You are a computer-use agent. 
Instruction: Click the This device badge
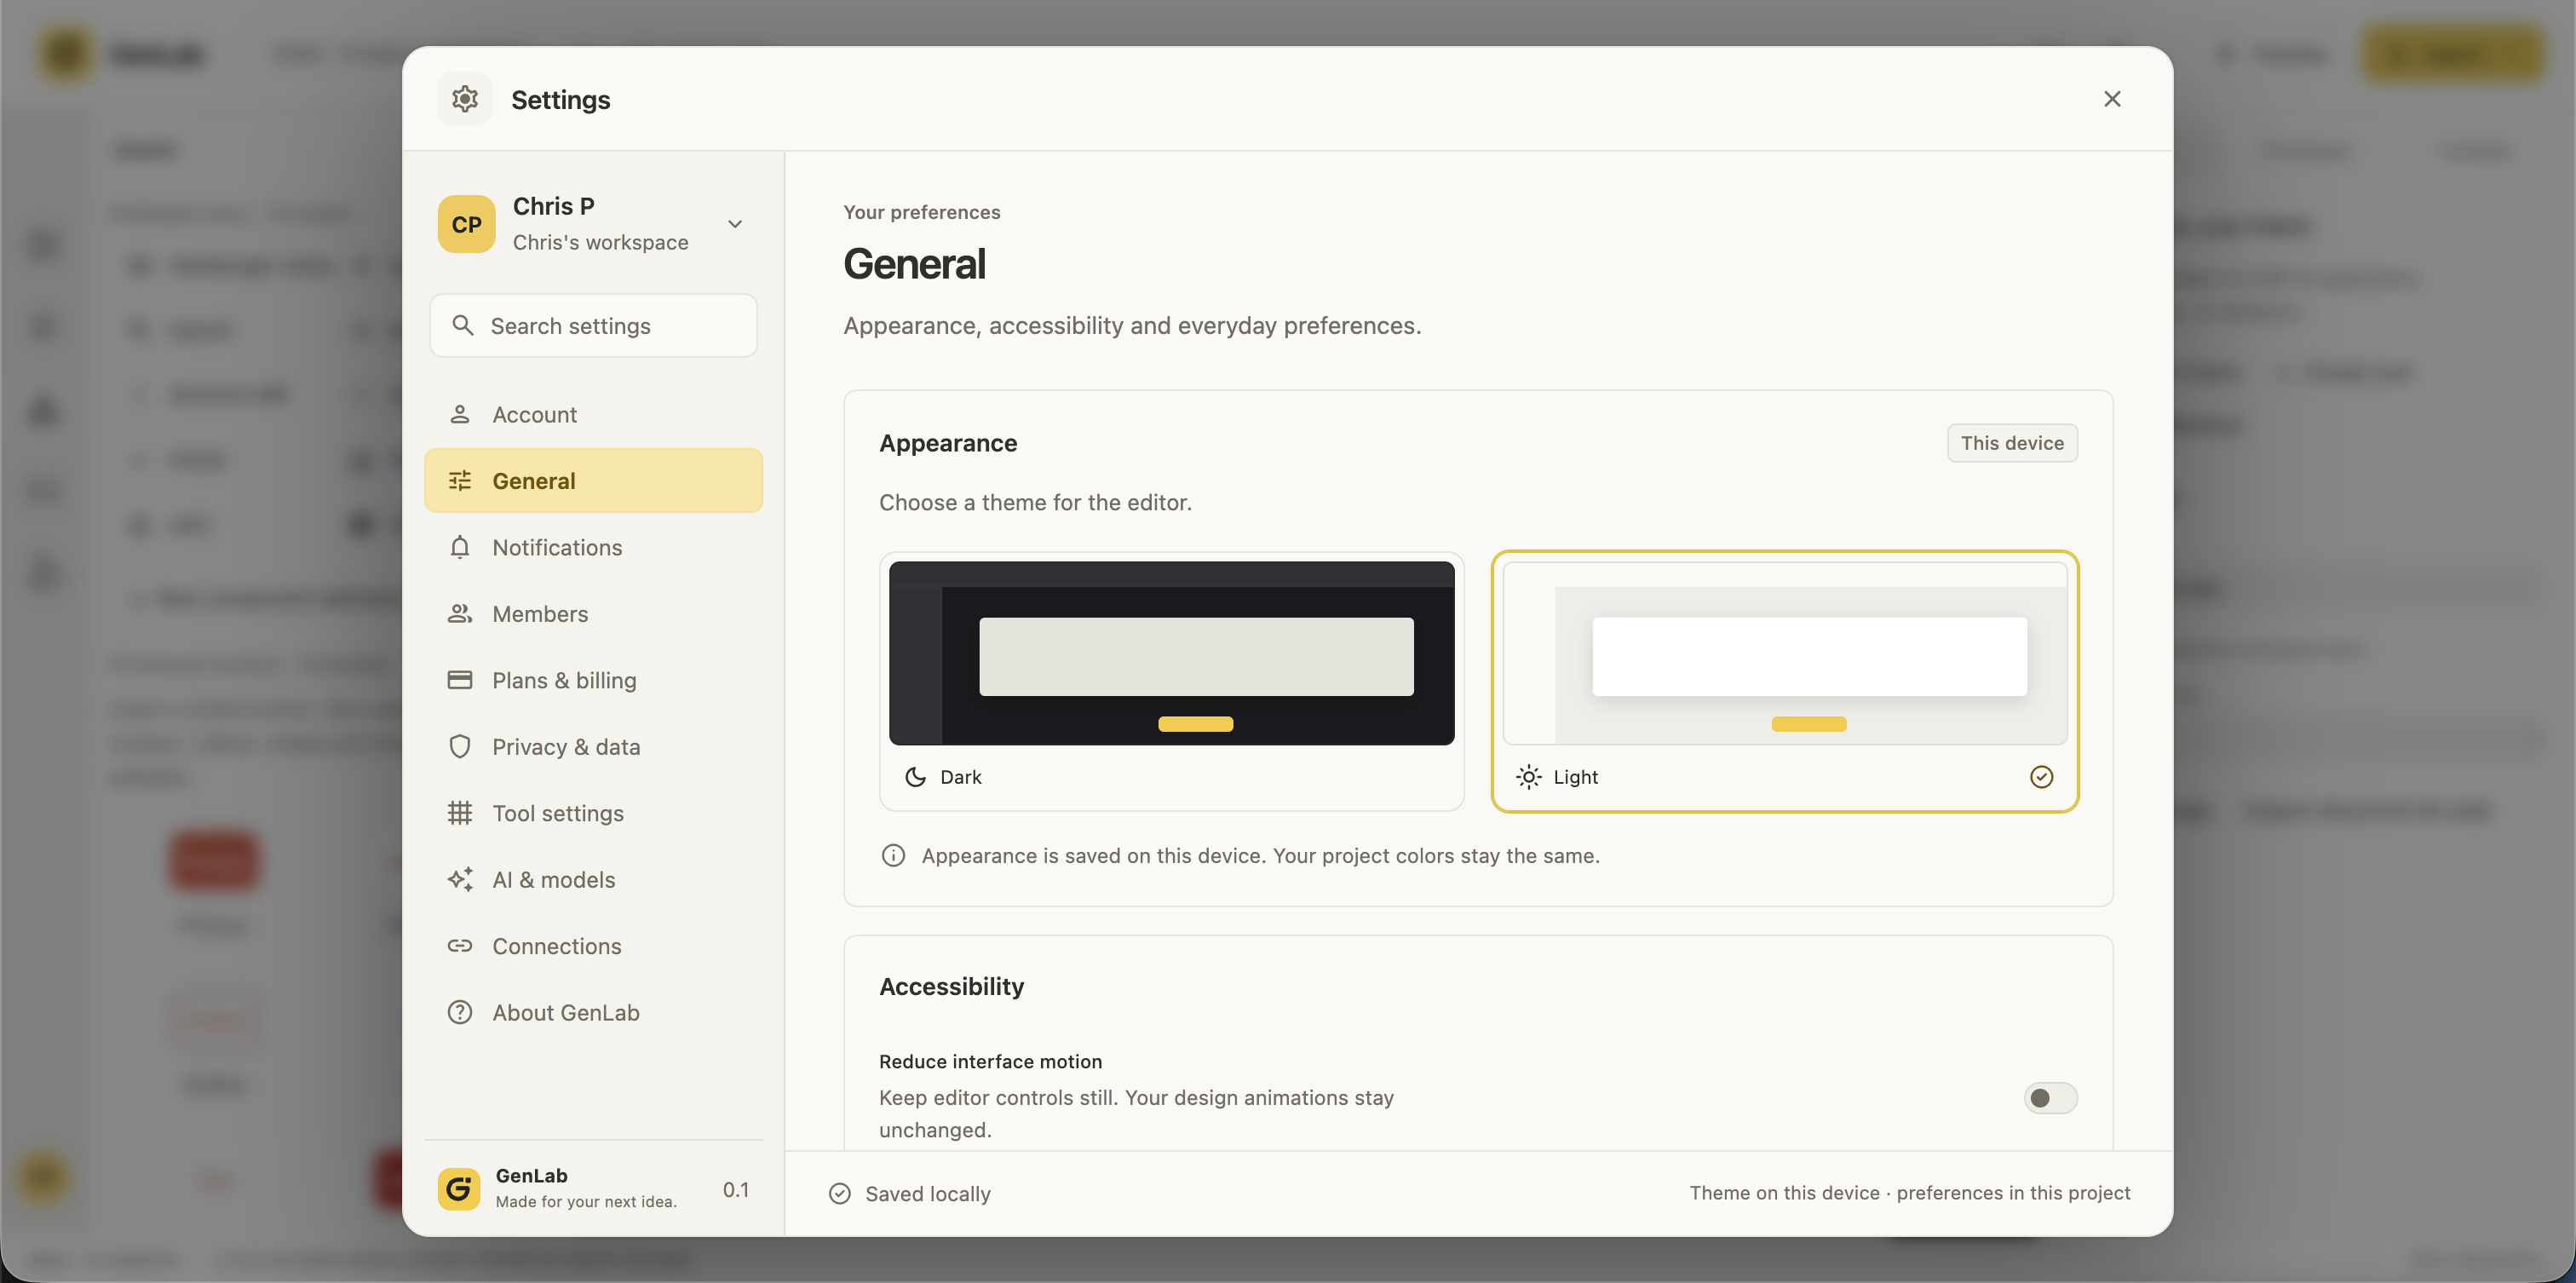(x=2012, y=443)
